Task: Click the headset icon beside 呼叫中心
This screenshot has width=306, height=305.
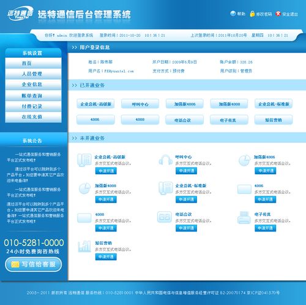Action: point(165,160)
